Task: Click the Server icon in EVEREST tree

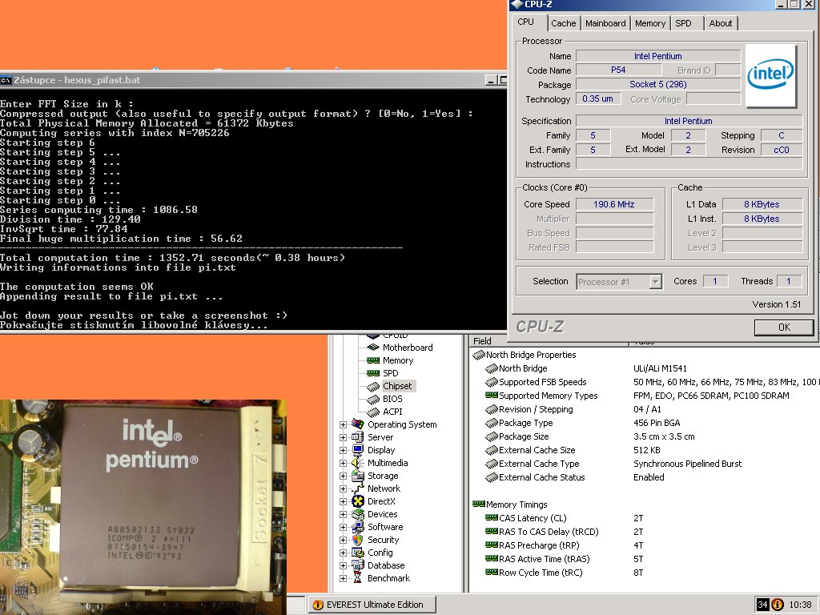Action: [x=358, y=436]
